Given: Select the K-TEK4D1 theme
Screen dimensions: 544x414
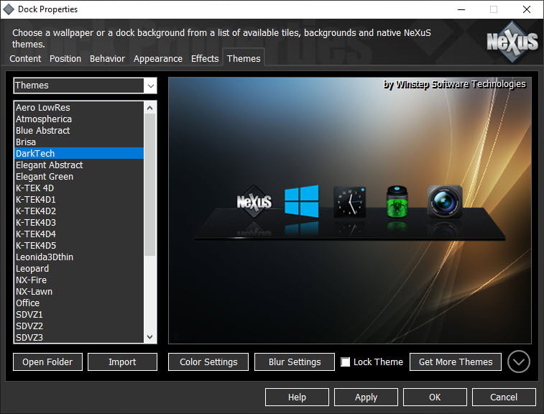Looking at the screenshot, I should pyautogui.click(x=79, y=200).
